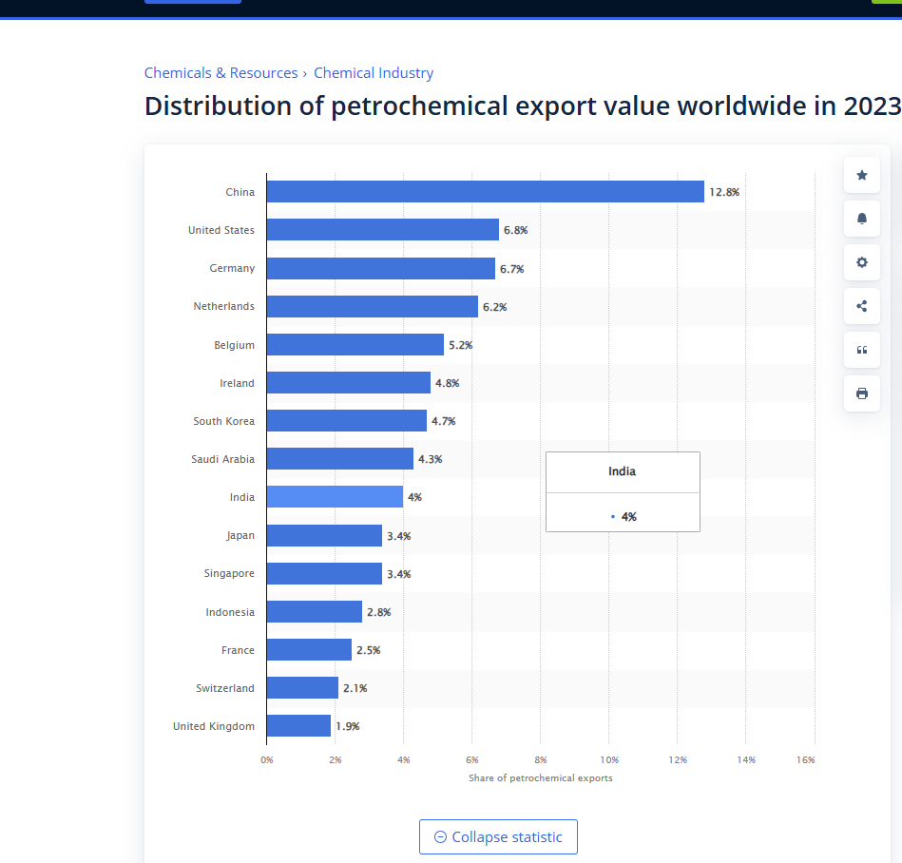Click the Netherlands axis label

[x=223, y=306]
